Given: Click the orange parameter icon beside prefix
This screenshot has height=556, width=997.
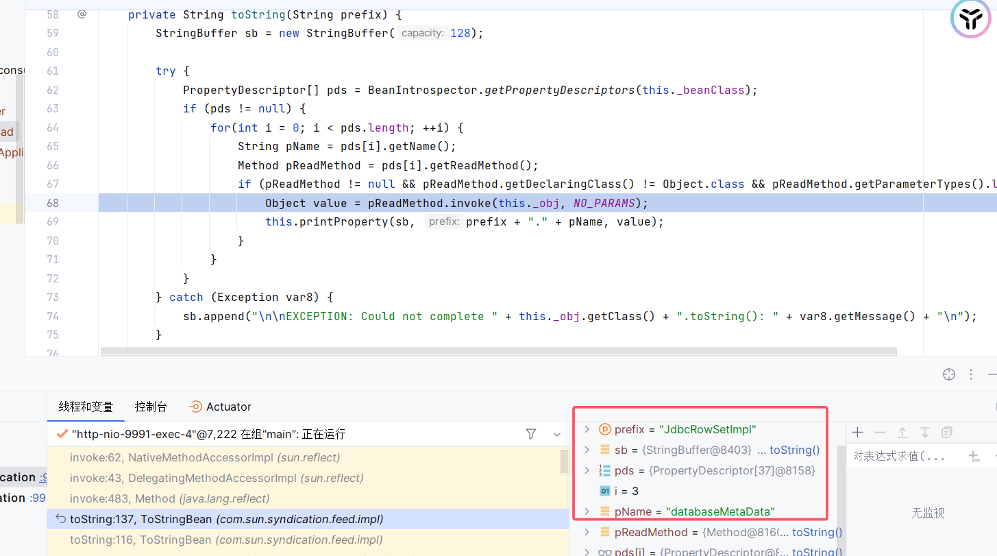Looking at the screenshot, I should (x=604, y=429).
